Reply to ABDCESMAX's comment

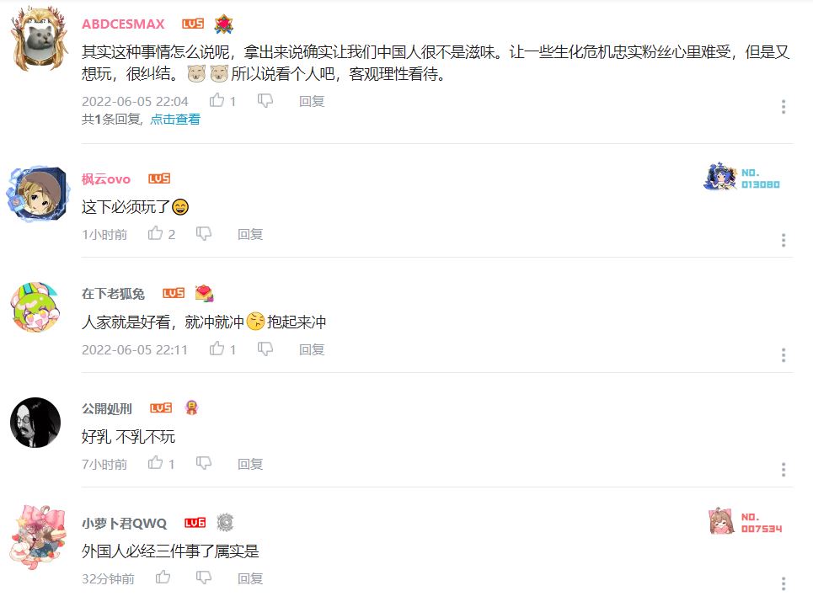312,101
